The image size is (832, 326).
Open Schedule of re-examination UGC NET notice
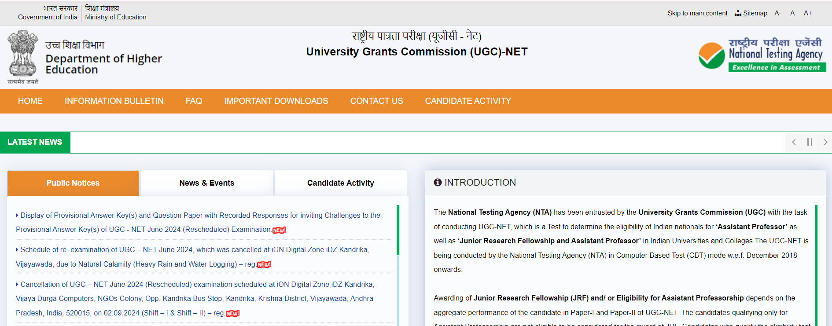[x=192, y=257]
